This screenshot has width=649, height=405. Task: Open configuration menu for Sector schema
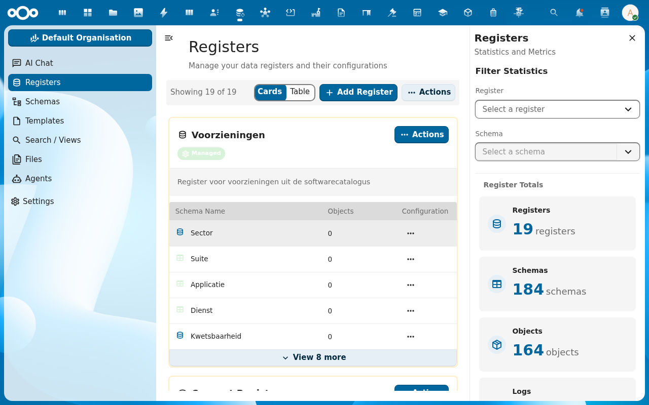tap(411, 233)
